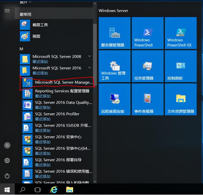Launch SQL Server 2016 Data Quality icon
Screen dimensions: 203x195
28,105
